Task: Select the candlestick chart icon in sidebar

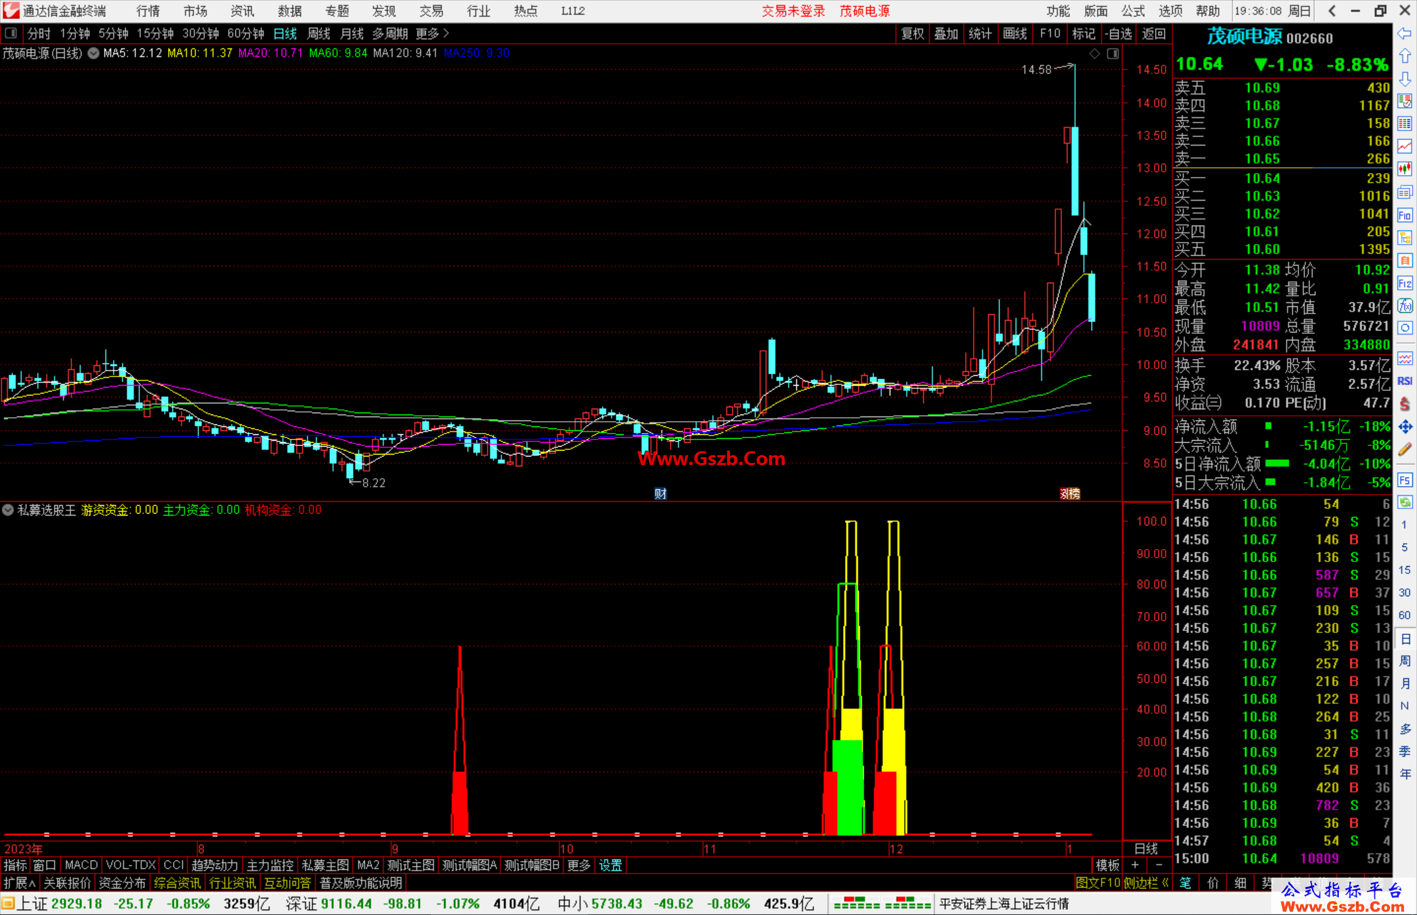Action: click(1405, 169)
